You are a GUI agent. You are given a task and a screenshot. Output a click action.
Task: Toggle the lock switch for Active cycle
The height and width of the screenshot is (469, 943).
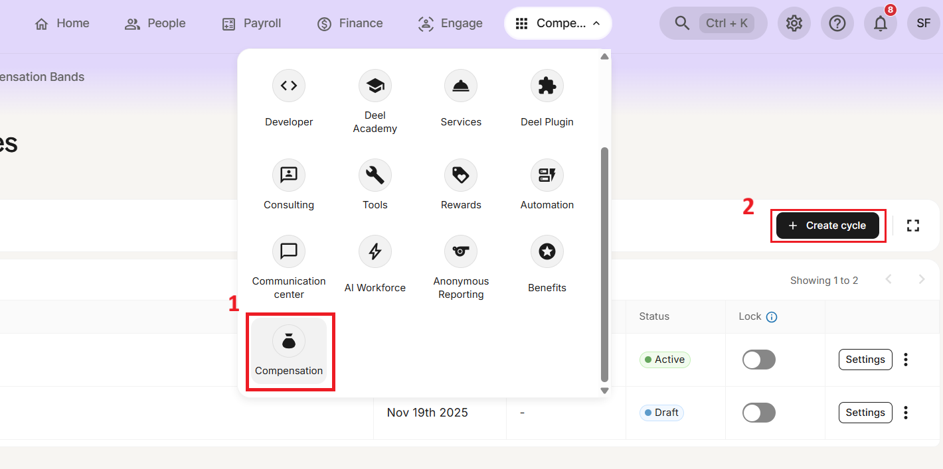point(758,360)
